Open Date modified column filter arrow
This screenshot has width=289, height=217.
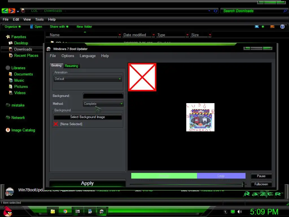(x=153, y=35)
